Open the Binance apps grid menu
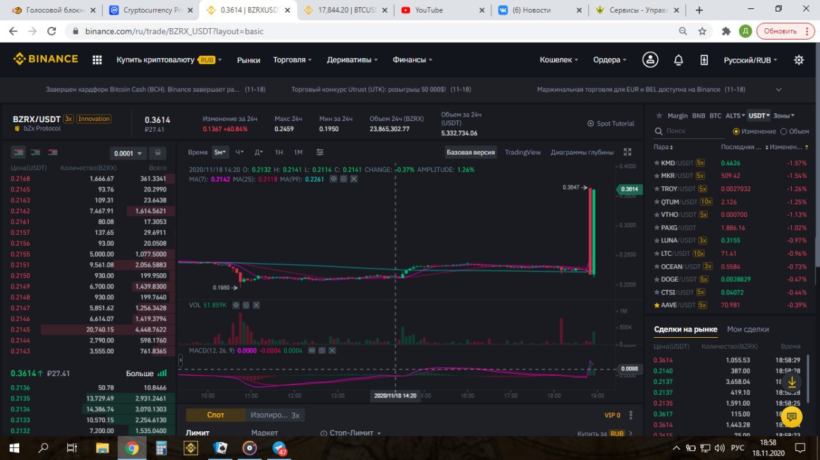Screen dimensions: 820x460 [x=97, y=59]
